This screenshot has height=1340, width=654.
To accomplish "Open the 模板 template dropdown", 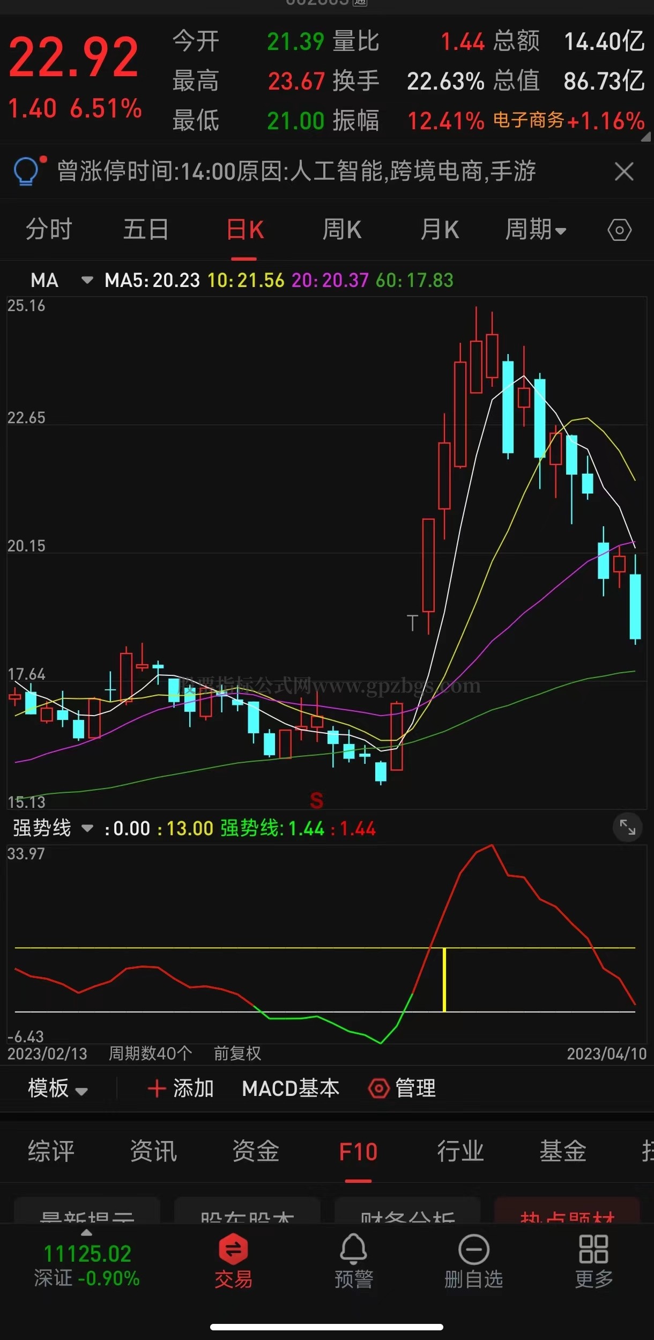I will coord(57,1089).
